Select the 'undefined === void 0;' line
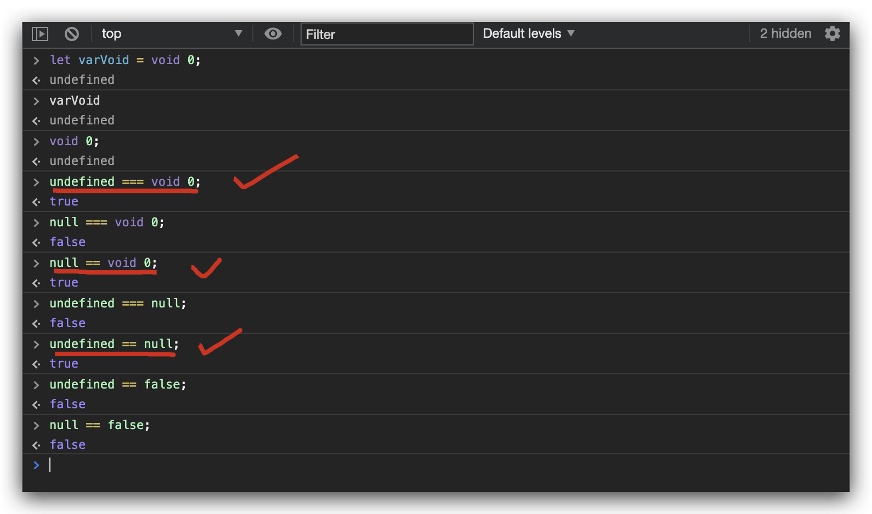This screenshot has width=872, height=514. (125, 182)
